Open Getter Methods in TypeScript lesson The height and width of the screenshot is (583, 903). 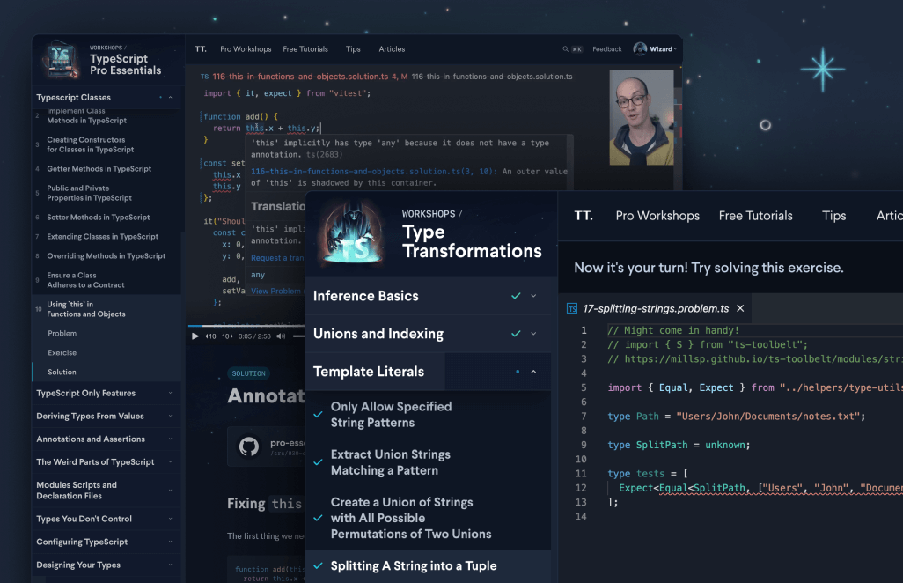coord(99,169)
